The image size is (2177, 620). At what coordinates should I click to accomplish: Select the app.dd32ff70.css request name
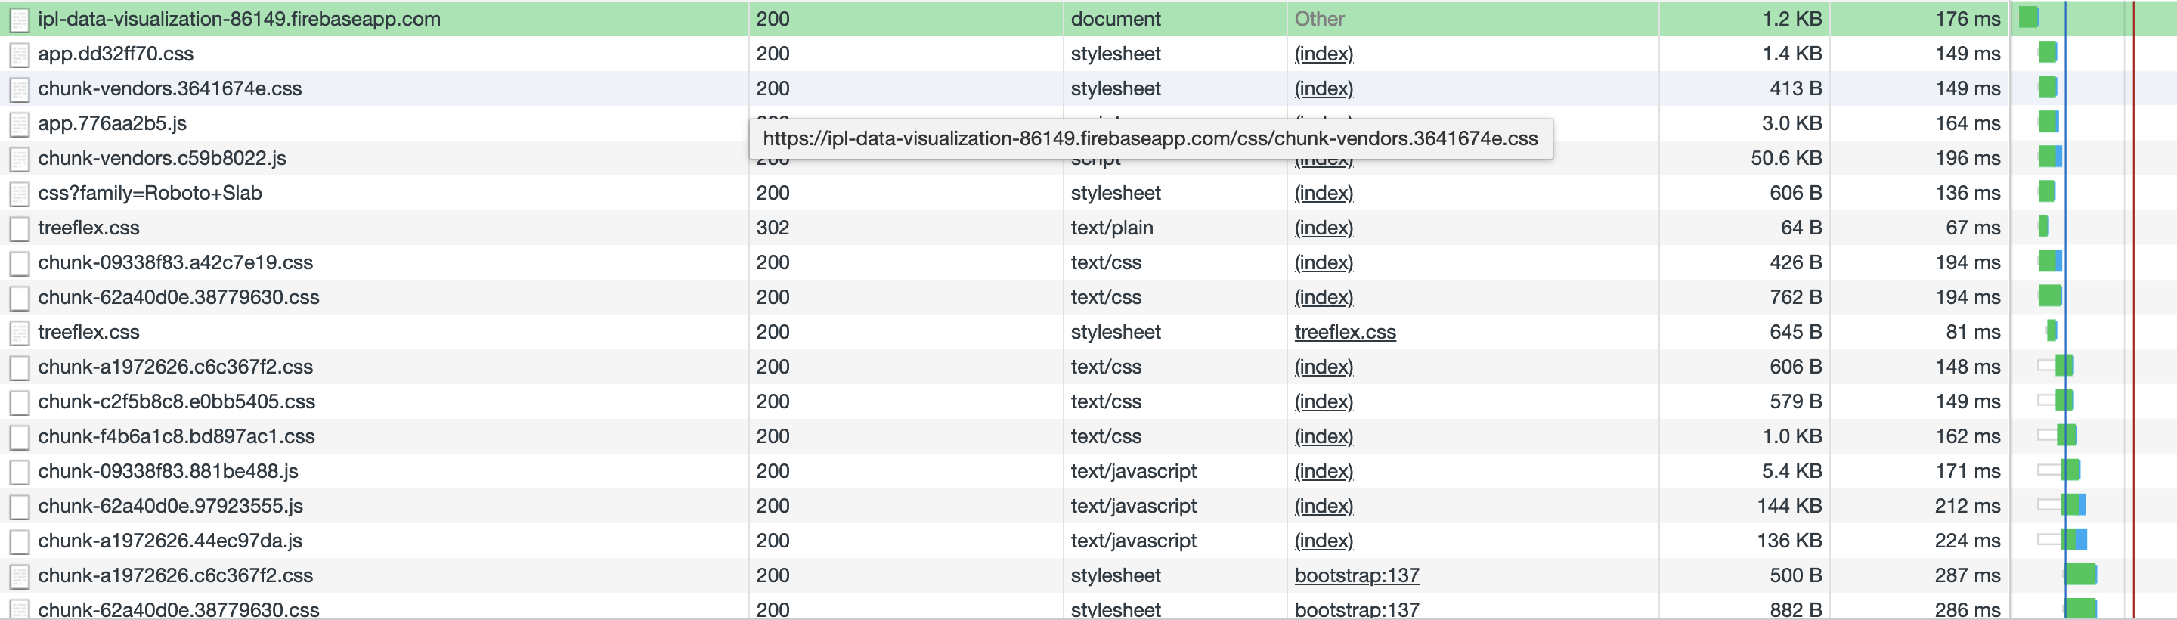[116, 54]
